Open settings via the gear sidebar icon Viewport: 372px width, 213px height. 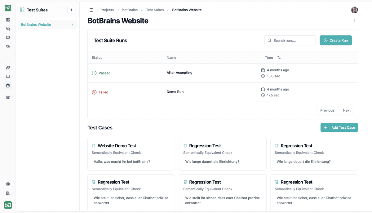click(x=8, y=97)
